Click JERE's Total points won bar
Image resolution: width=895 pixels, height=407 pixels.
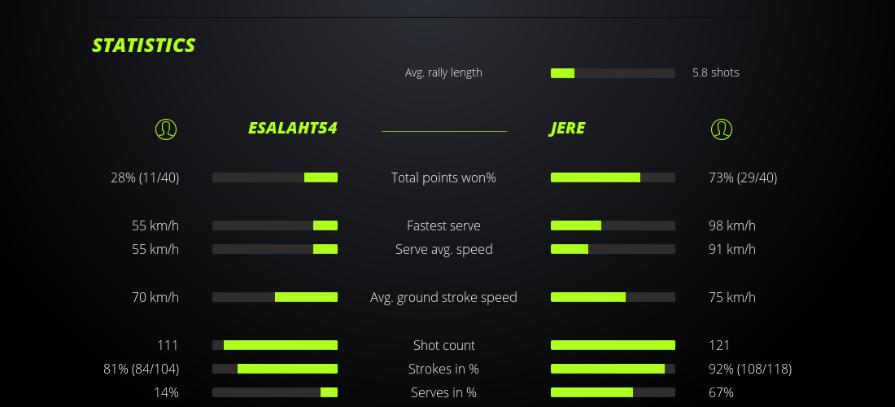[x=613, y=177]
